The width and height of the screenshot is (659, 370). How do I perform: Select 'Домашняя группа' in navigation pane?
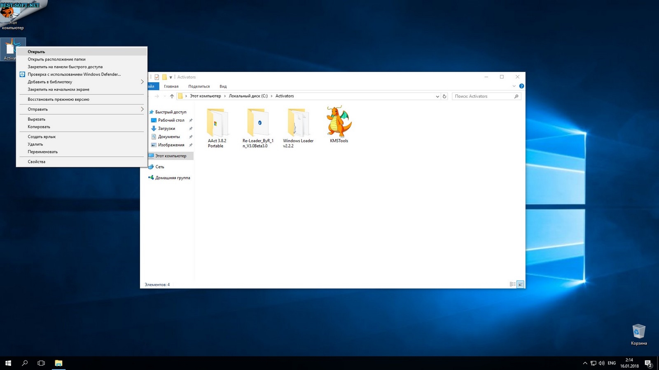pyautogui.click(x=173, y=178)
